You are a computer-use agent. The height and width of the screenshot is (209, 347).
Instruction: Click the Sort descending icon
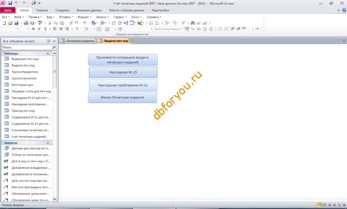click(157, 23)
